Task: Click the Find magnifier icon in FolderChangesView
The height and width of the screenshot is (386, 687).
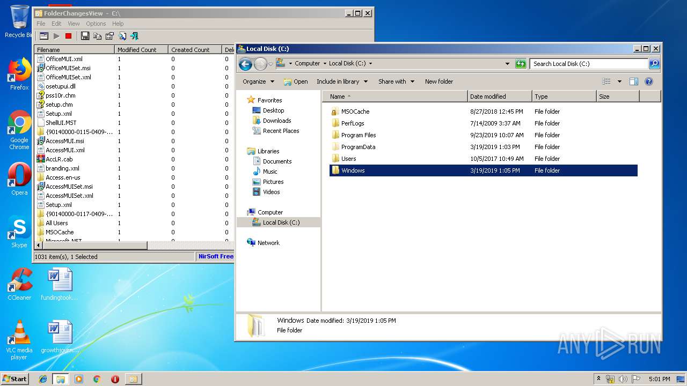Action: point(122,36)
